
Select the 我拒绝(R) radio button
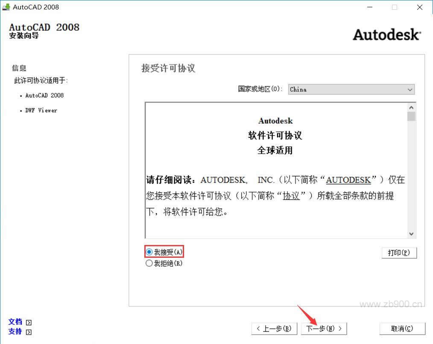click(x=149, y=263)
